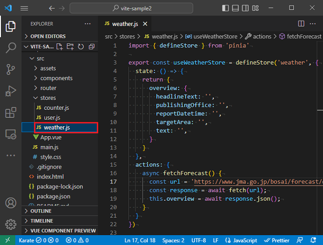Open the hamburger application menu
323x245 pixels.
pyautogui.click(x=24, y=8)
